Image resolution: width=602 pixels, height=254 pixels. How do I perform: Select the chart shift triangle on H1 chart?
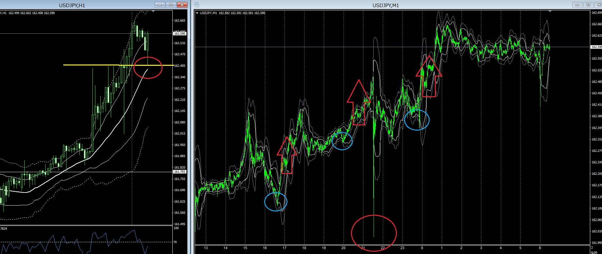[153, 11]
